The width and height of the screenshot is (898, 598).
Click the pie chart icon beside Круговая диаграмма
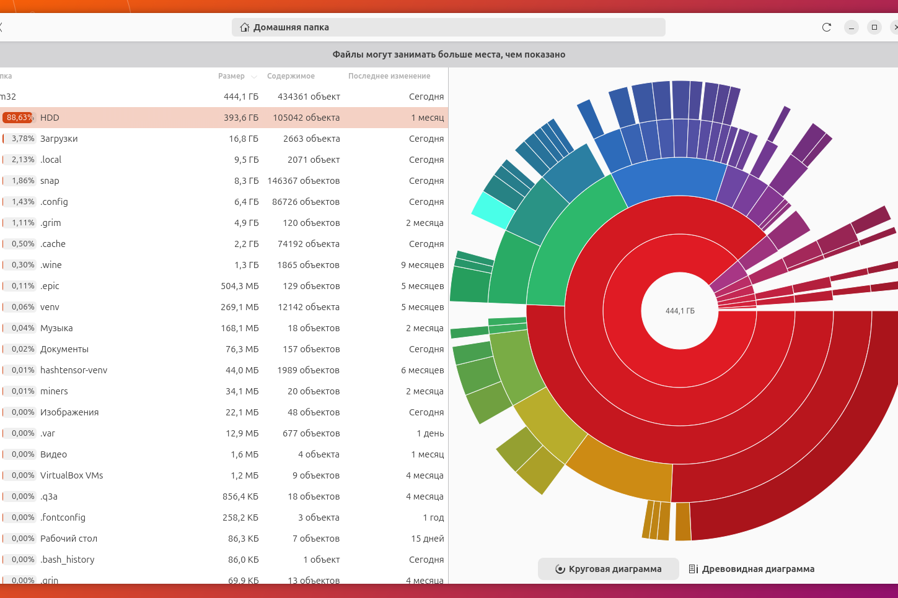(560, 569)
